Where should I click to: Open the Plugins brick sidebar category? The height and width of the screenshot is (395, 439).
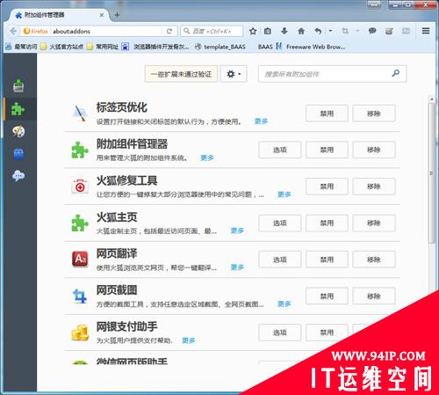click(18, 154)
